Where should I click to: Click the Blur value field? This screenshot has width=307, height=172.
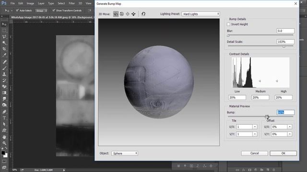(285, 31)
